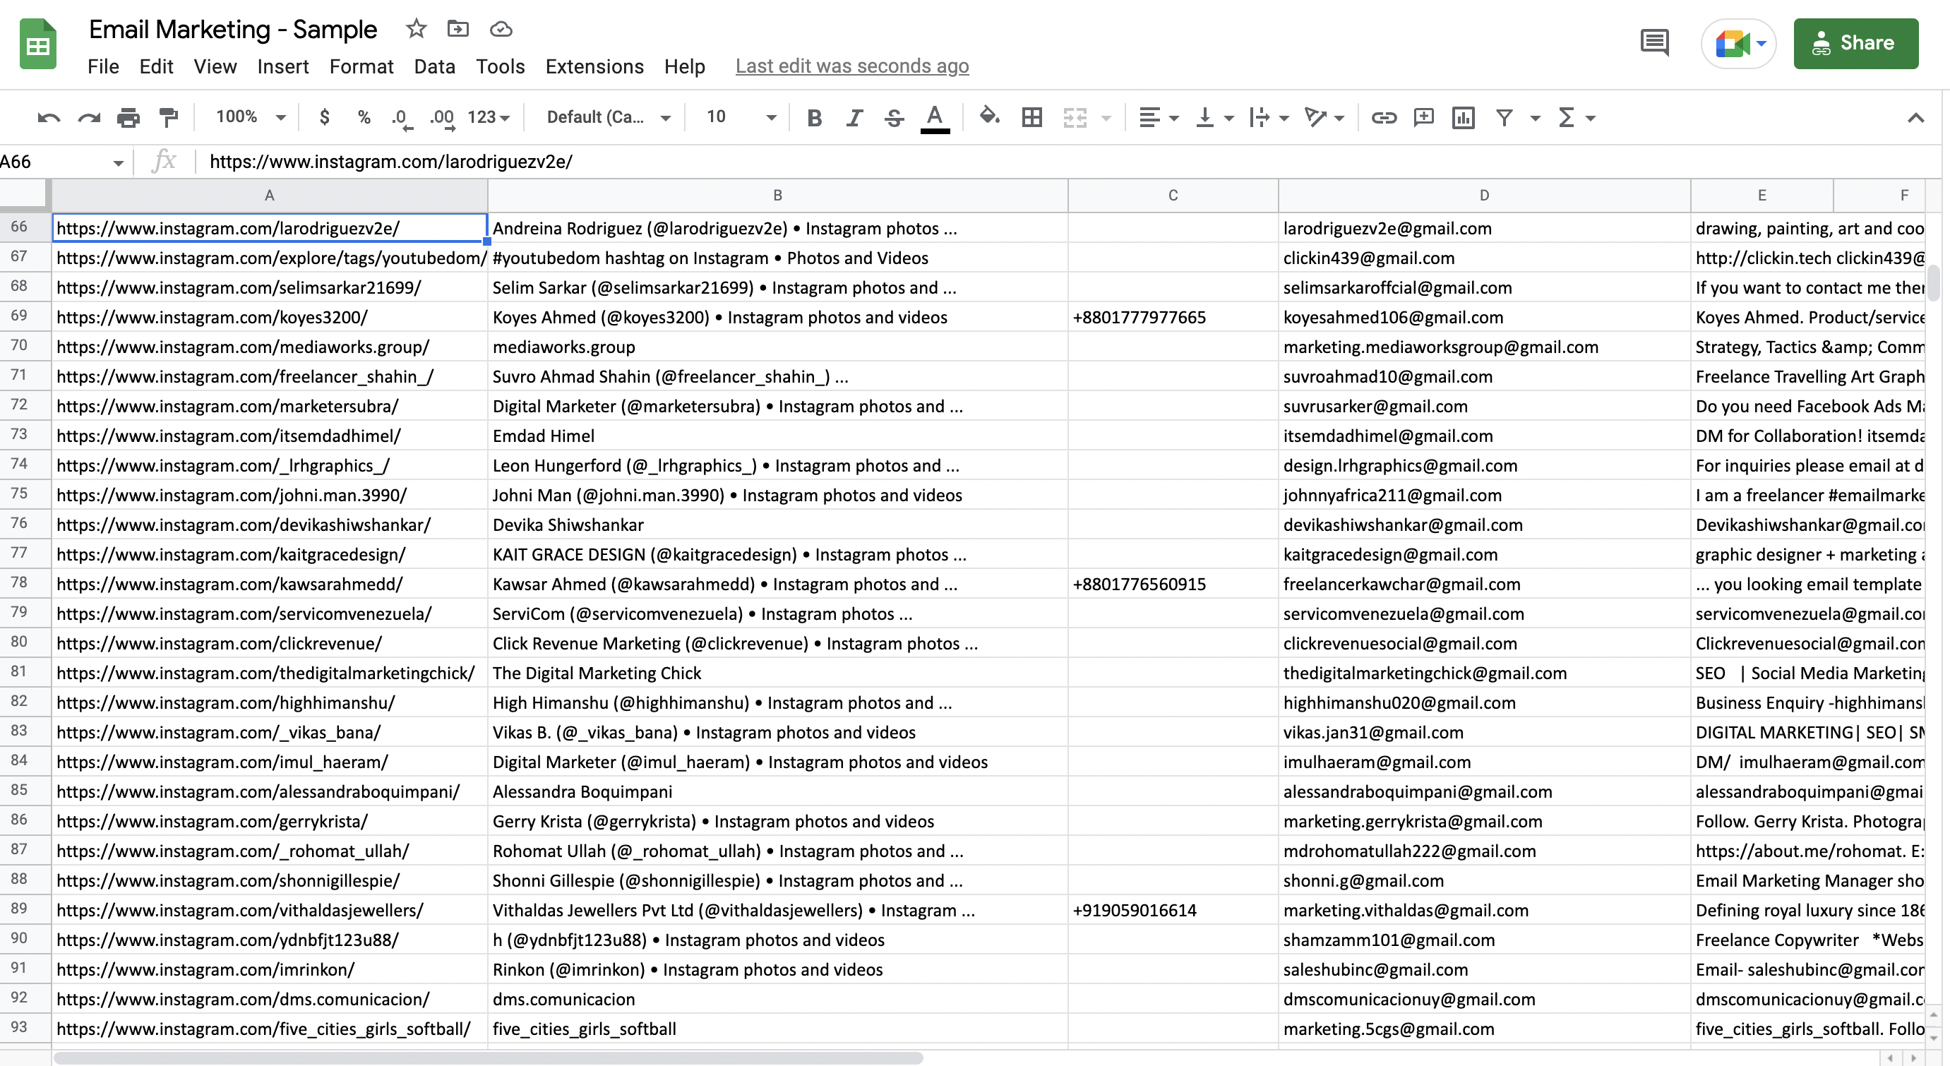Select row 75 header

[x=24, y=494]
